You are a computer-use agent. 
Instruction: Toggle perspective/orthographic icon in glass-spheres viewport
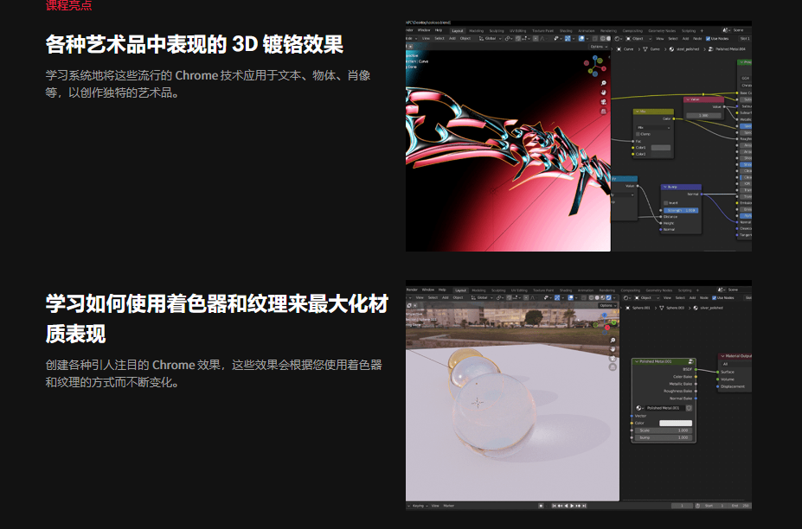coord(613,367)
